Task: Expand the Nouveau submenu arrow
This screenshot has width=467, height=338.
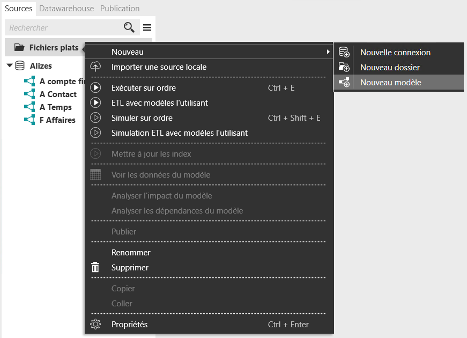Action: pos(328,52)
